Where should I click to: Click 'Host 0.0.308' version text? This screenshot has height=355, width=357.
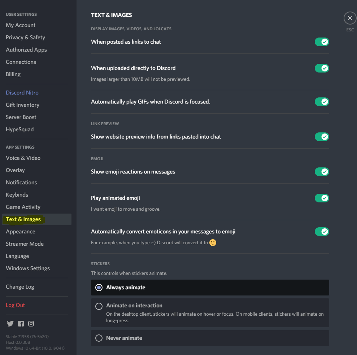18,342
